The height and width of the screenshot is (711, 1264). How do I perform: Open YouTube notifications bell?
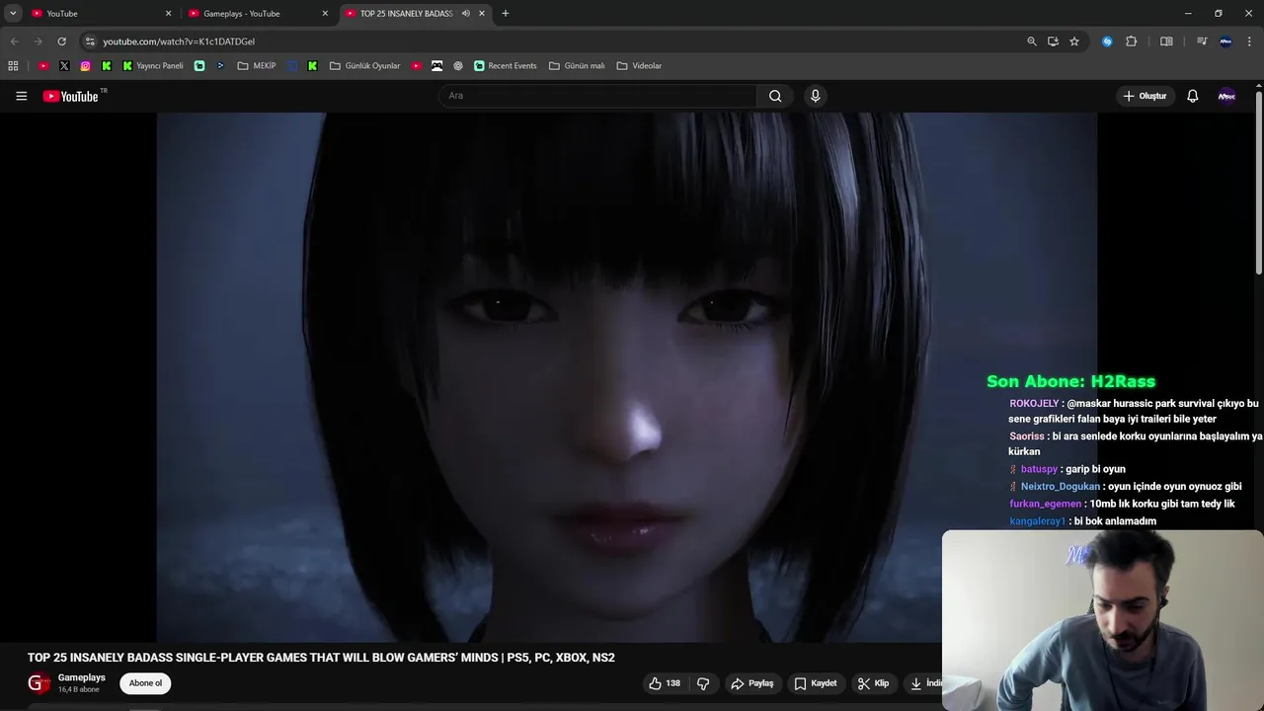point(1192,96)
